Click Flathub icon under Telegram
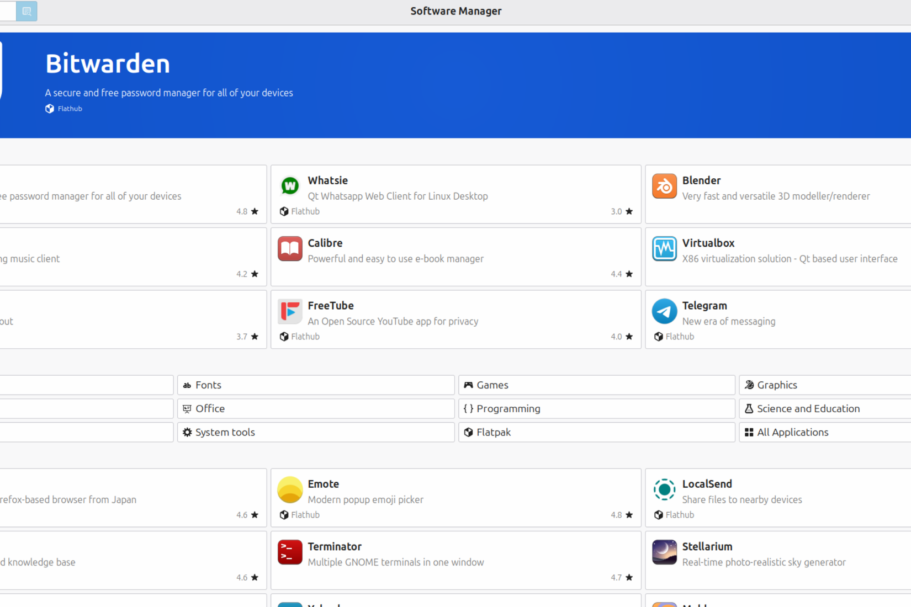The height and width of the screenshot is (607, 911). [x=659, y=337]
